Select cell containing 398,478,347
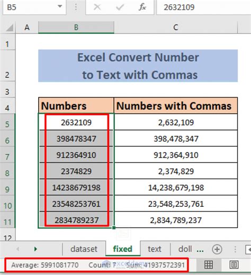The image size is (251, 275). (x=176, y=139)
